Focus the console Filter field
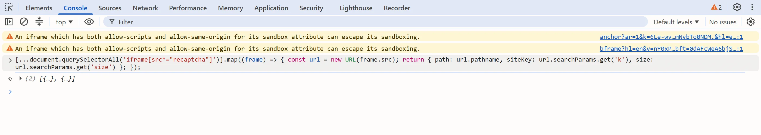The width and height of the screenshot is (761, 135). point(375,22)
